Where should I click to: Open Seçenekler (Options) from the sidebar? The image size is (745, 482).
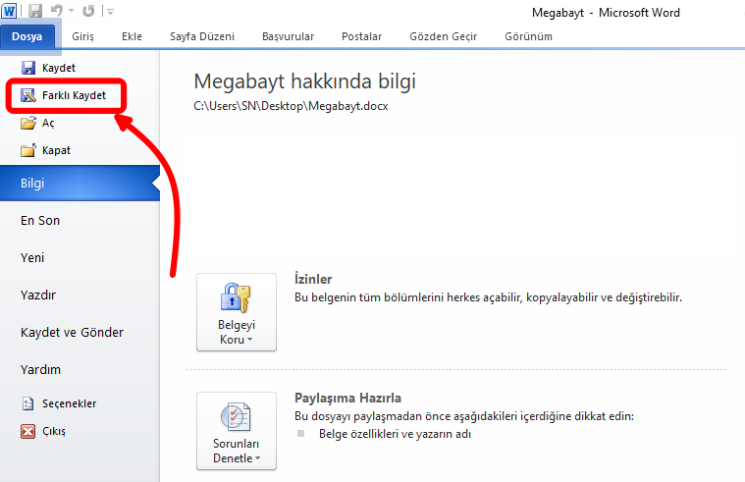tap(60, 403)
